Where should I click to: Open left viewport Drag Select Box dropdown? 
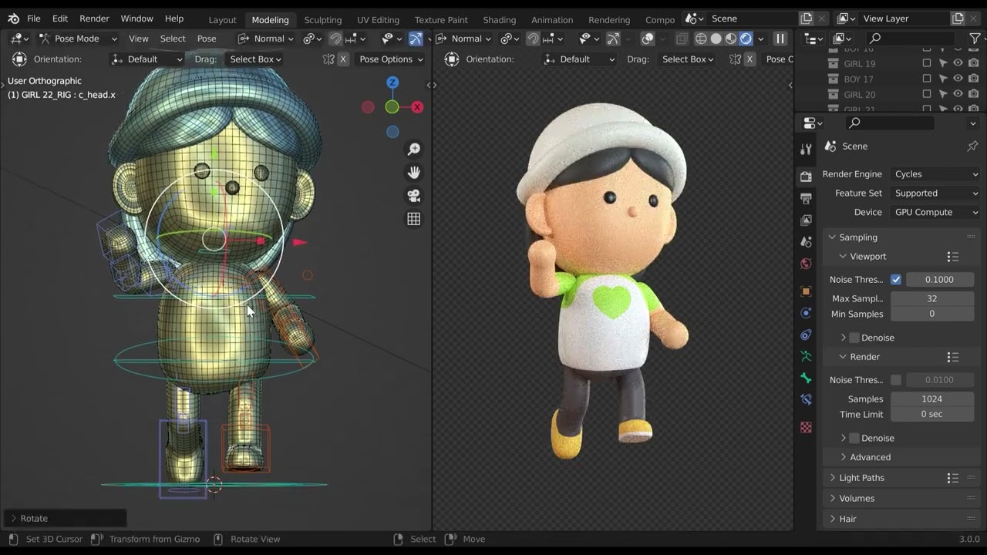click(254, 59)
